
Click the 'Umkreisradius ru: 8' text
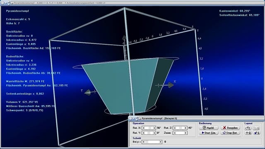(x=19, y=36)
